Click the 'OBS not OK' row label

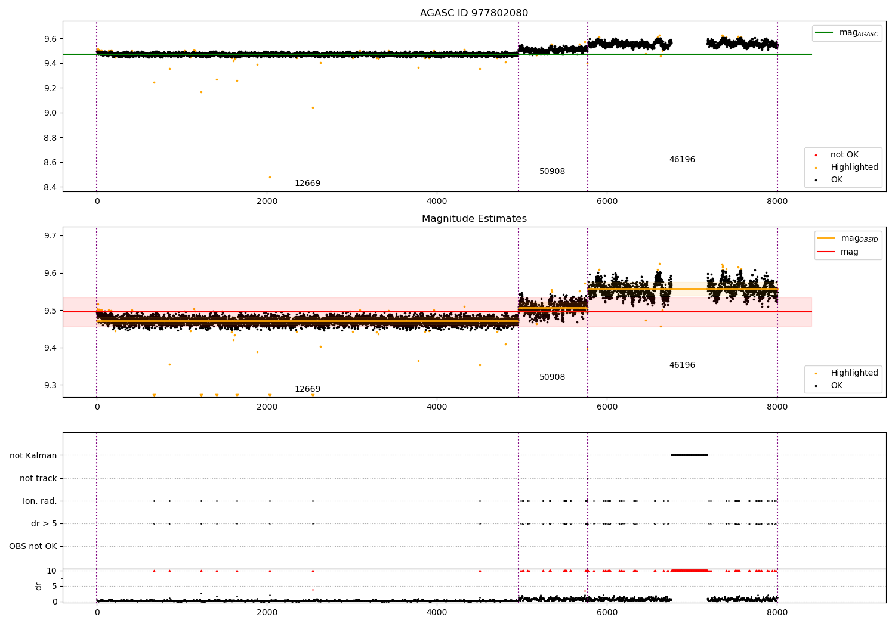[33, 547]
